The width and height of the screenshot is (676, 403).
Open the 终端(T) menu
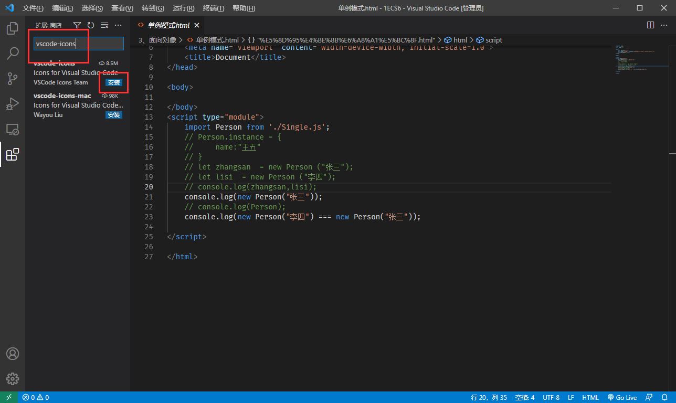[213, 8]
